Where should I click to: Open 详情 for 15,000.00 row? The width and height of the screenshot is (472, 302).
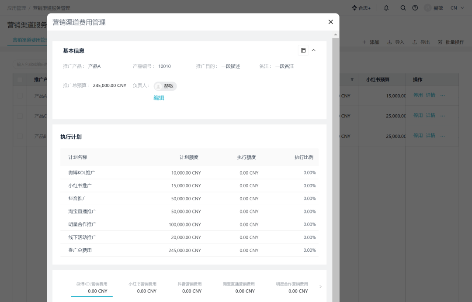coord(430,95)
